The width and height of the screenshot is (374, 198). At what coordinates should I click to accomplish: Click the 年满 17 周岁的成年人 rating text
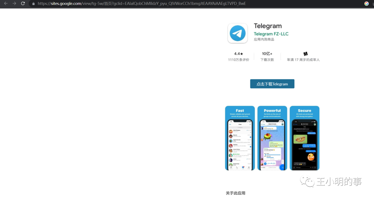coord(303,60)
